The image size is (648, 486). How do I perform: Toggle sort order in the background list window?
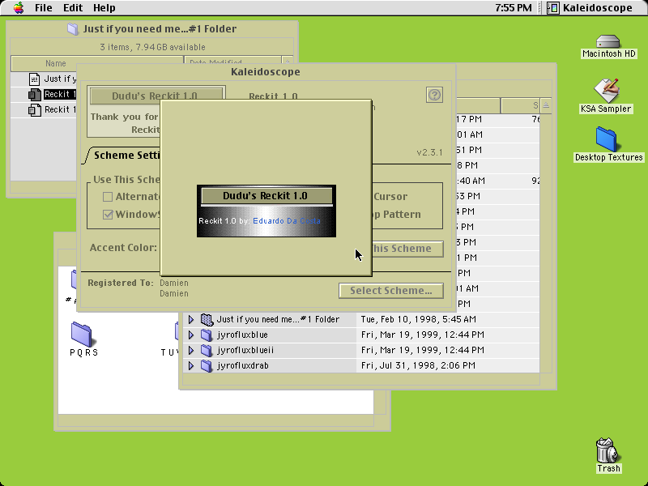pos(545,106)
